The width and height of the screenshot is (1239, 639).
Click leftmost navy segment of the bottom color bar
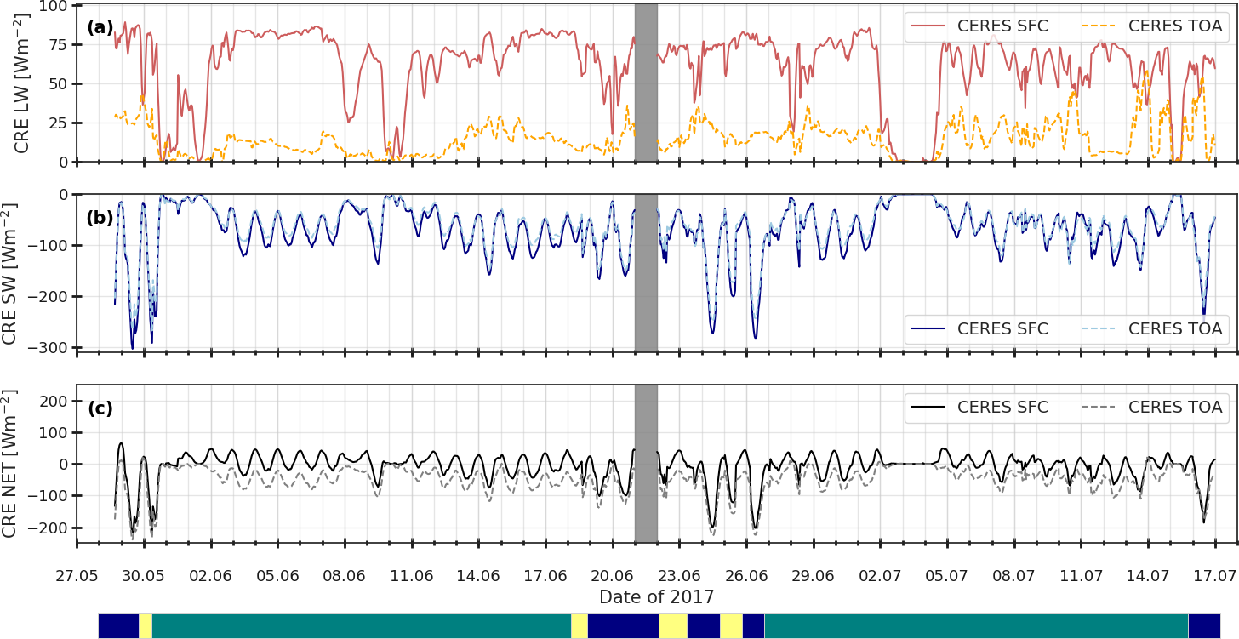pyautogui.click(x=118, y=625)
